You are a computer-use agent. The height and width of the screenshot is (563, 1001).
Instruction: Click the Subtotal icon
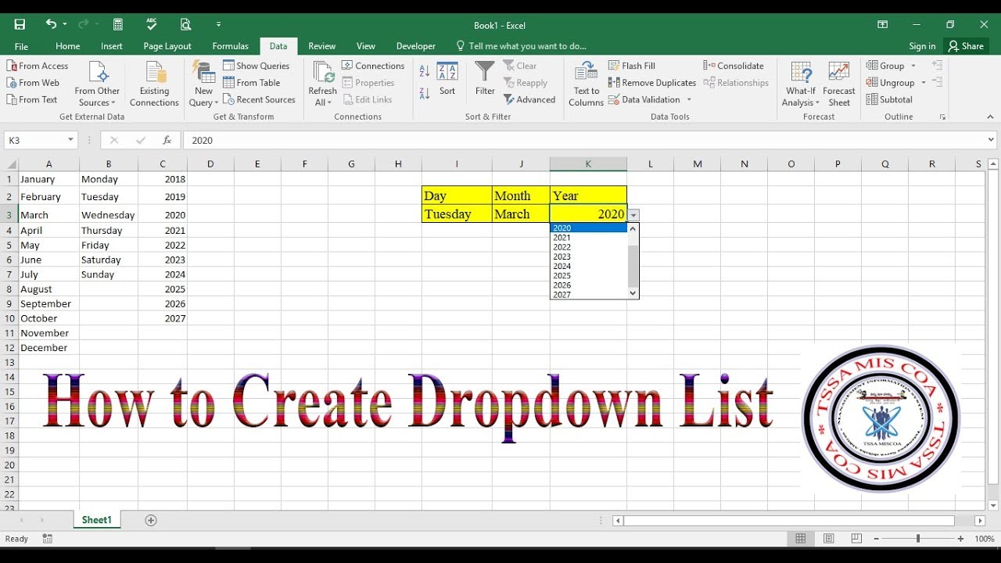(889, 99)
